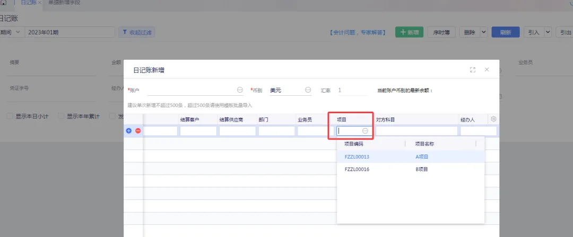Image resolution: width=573 pixels, height=237 pixels.
Task: Click the home icon in tab bar
Action: click(x=3, y=3)
